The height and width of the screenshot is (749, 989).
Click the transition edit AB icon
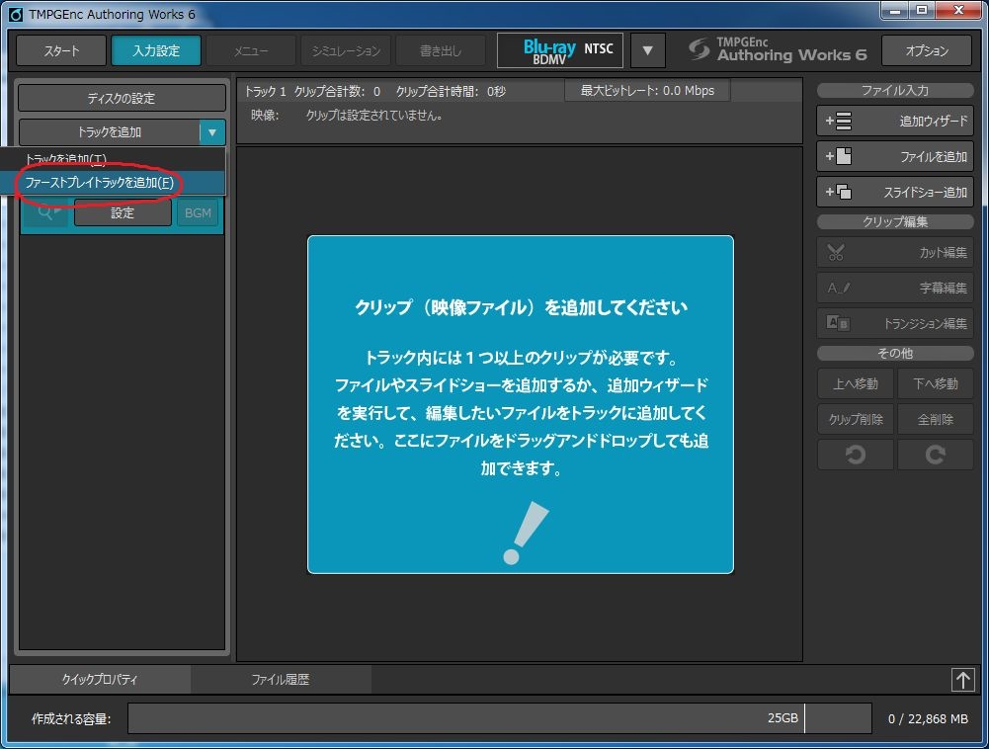[838, 323]
